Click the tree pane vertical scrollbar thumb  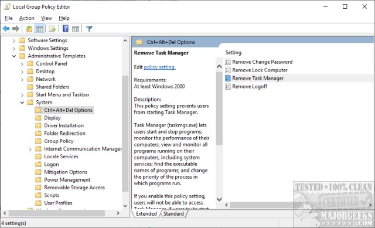[x=125, y=134]
